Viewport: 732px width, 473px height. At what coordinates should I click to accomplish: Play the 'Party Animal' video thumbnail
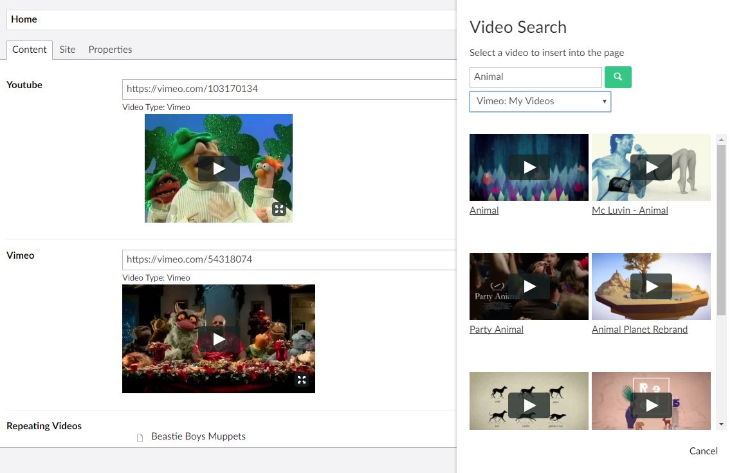(x=529, y=286)
